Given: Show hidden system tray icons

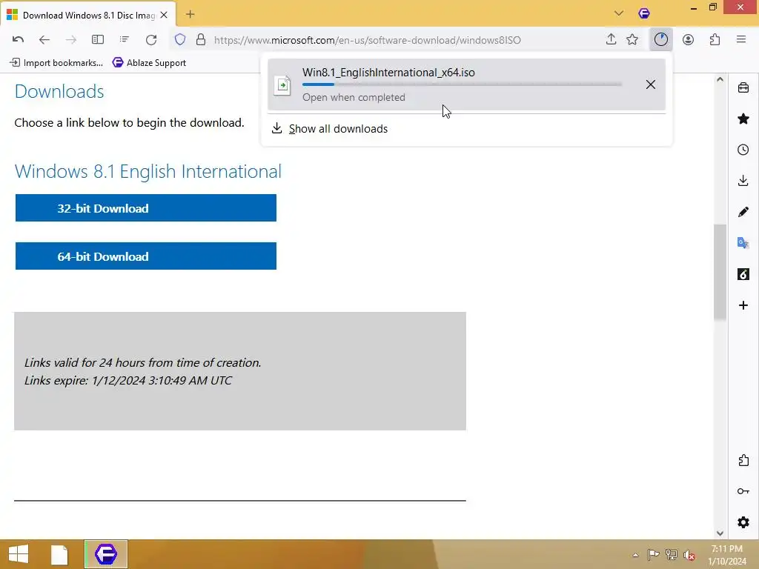Looking at the screenshot, I should click(635, 556).
